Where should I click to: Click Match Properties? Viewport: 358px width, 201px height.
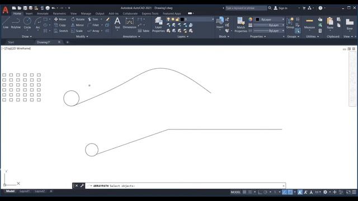(x=241, y=25)
